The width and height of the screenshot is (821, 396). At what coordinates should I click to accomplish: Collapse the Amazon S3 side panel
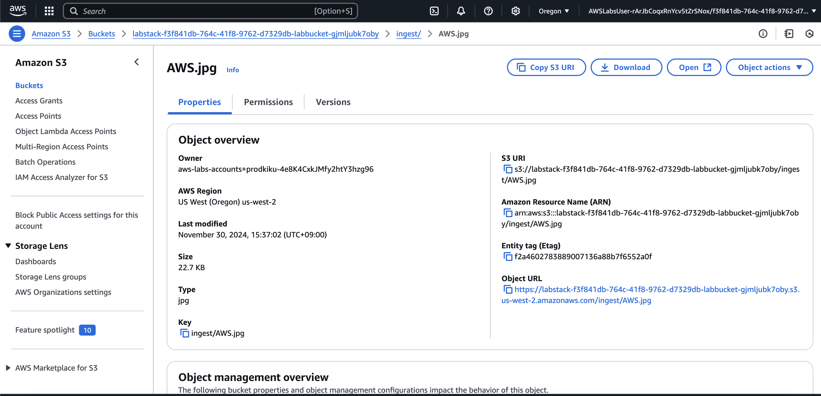(x=136, y=62)
